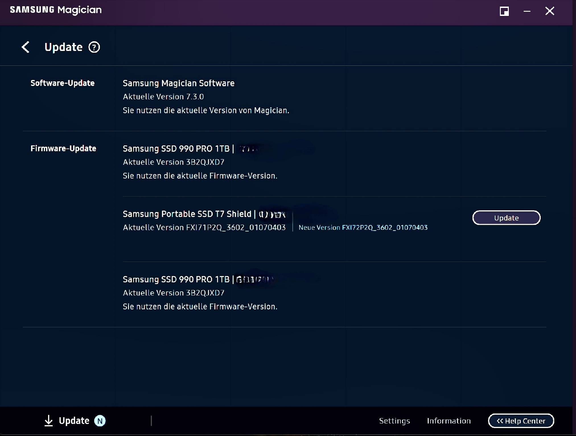Click the new version FXI72P2Q_3602_01070403 text
This screenshot has height=436, width=576.
click(x=384, y=228)
